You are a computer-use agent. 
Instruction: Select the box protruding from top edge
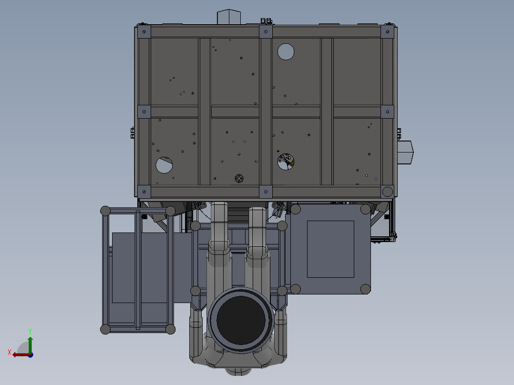[229, 17]
